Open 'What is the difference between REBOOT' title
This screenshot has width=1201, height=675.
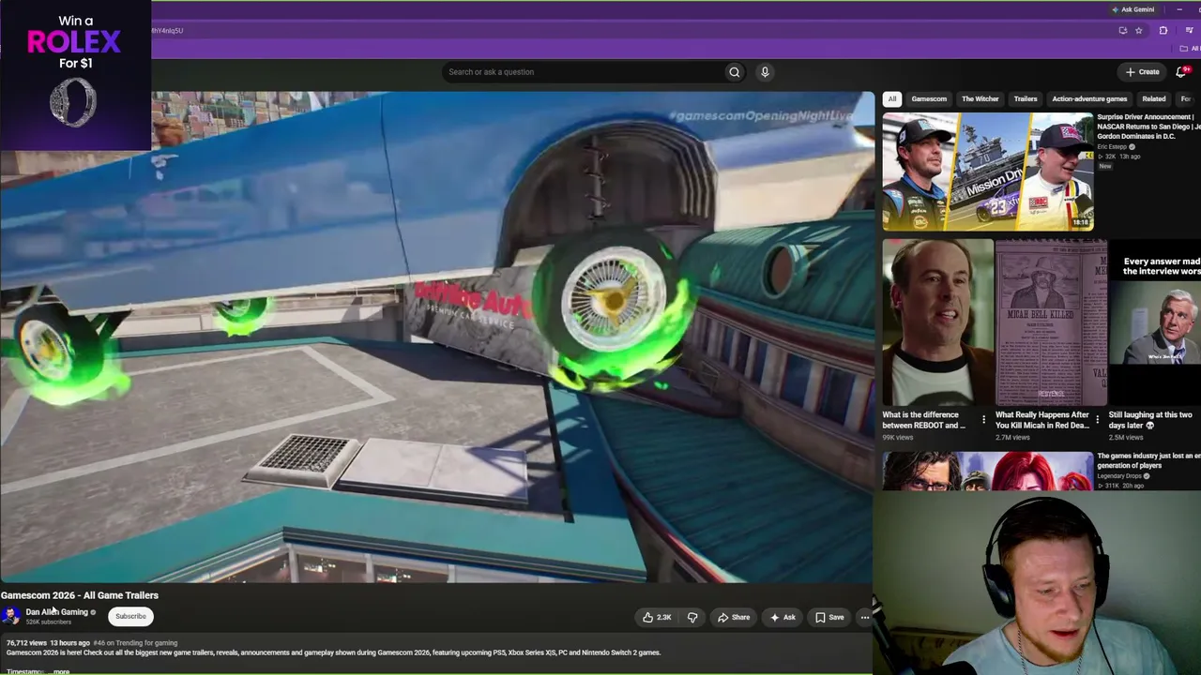tap(924, 420)
